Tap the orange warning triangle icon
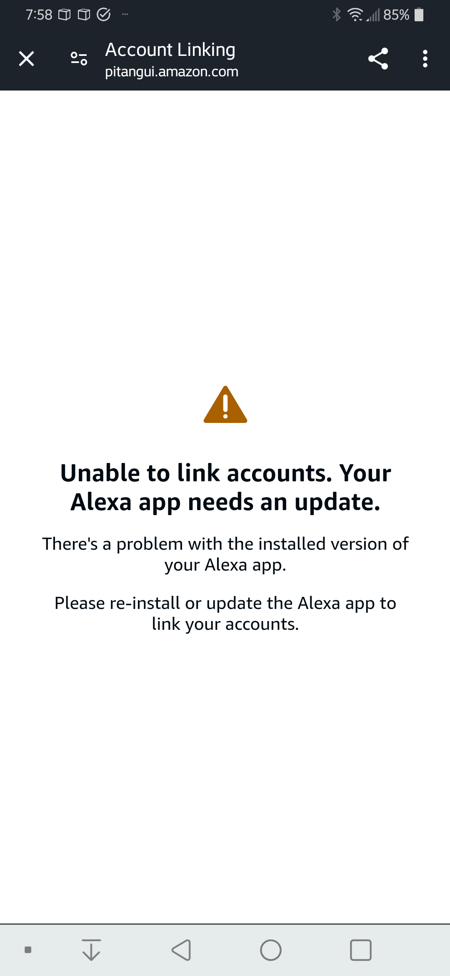450x976 pixels. (225, 405)
